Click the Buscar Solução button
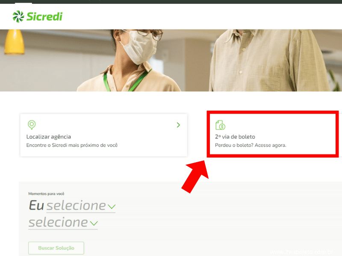 pos(56,248)
